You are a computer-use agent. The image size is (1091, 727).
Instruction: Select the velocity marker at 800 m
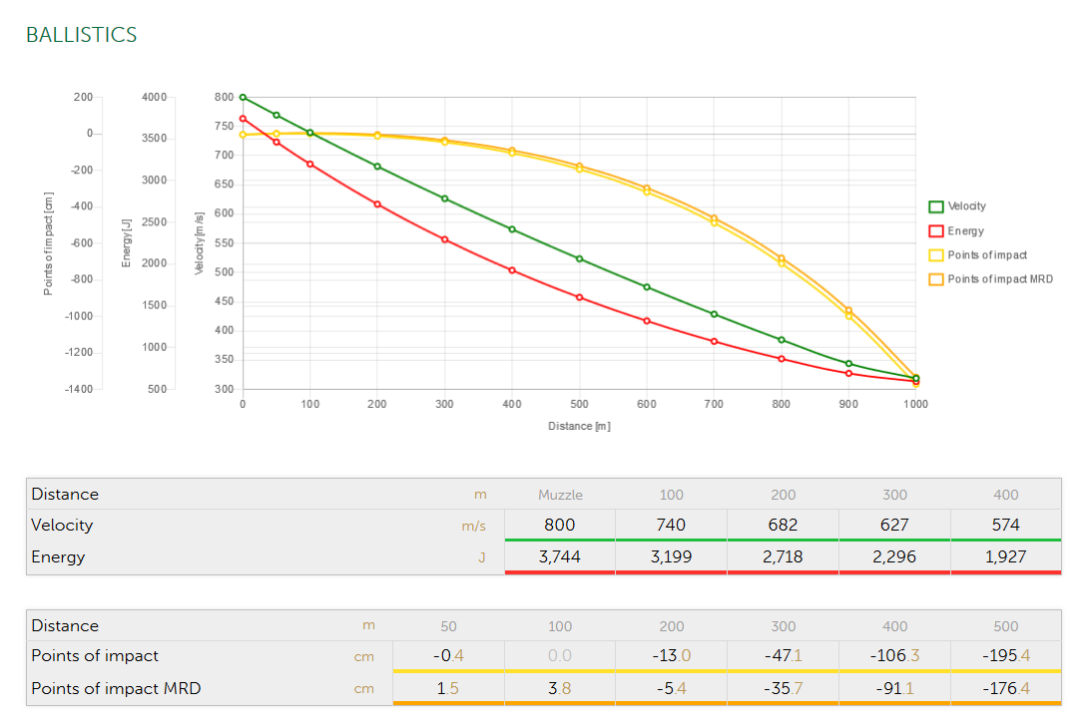coord(782,340)
